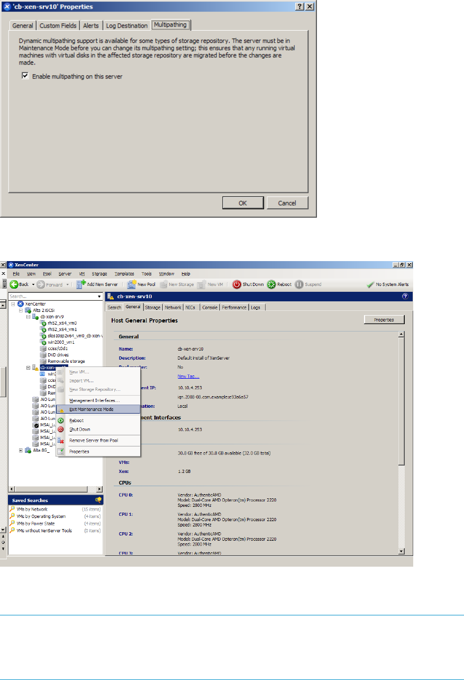Viewport: 464px width, 680px height.
Task: Click the red Shut Down icon
Action: click(237, 284)
